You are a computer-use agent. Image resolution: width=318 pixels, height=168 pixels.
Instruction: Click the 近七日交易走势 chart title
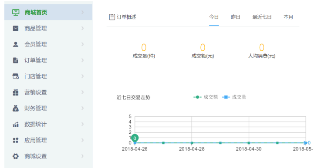point(133,97)
